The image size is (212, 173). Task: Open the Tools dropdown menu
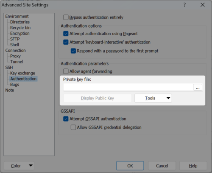click(x=153, y=98)
